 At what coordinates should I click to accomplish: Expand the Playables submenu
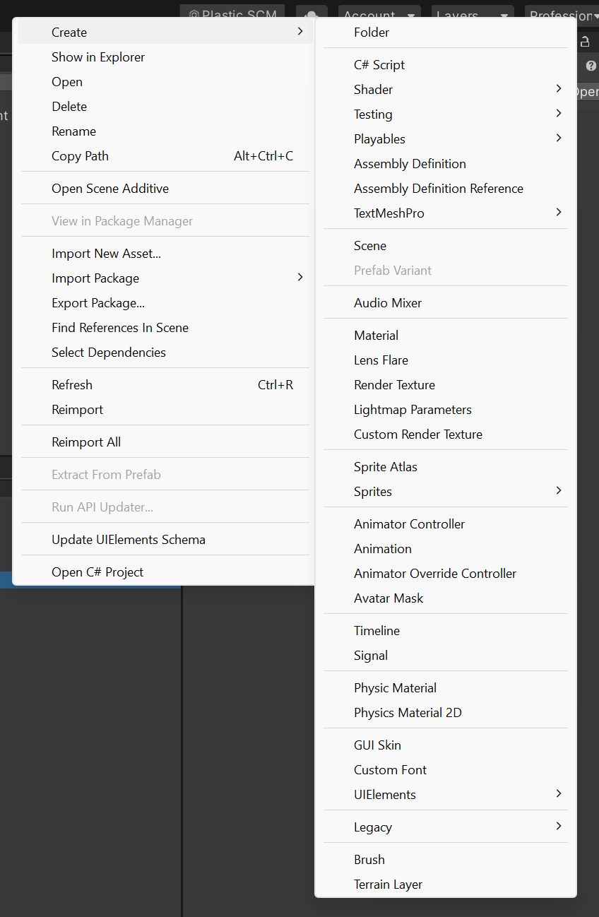click(446, 139)
